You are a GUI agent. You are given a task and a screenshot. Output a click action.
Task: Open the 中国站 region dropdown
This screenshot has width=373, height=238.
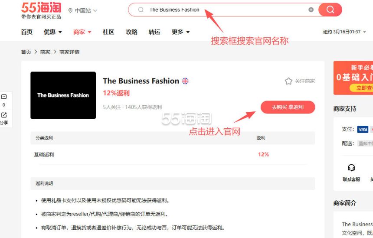(83, 10)
